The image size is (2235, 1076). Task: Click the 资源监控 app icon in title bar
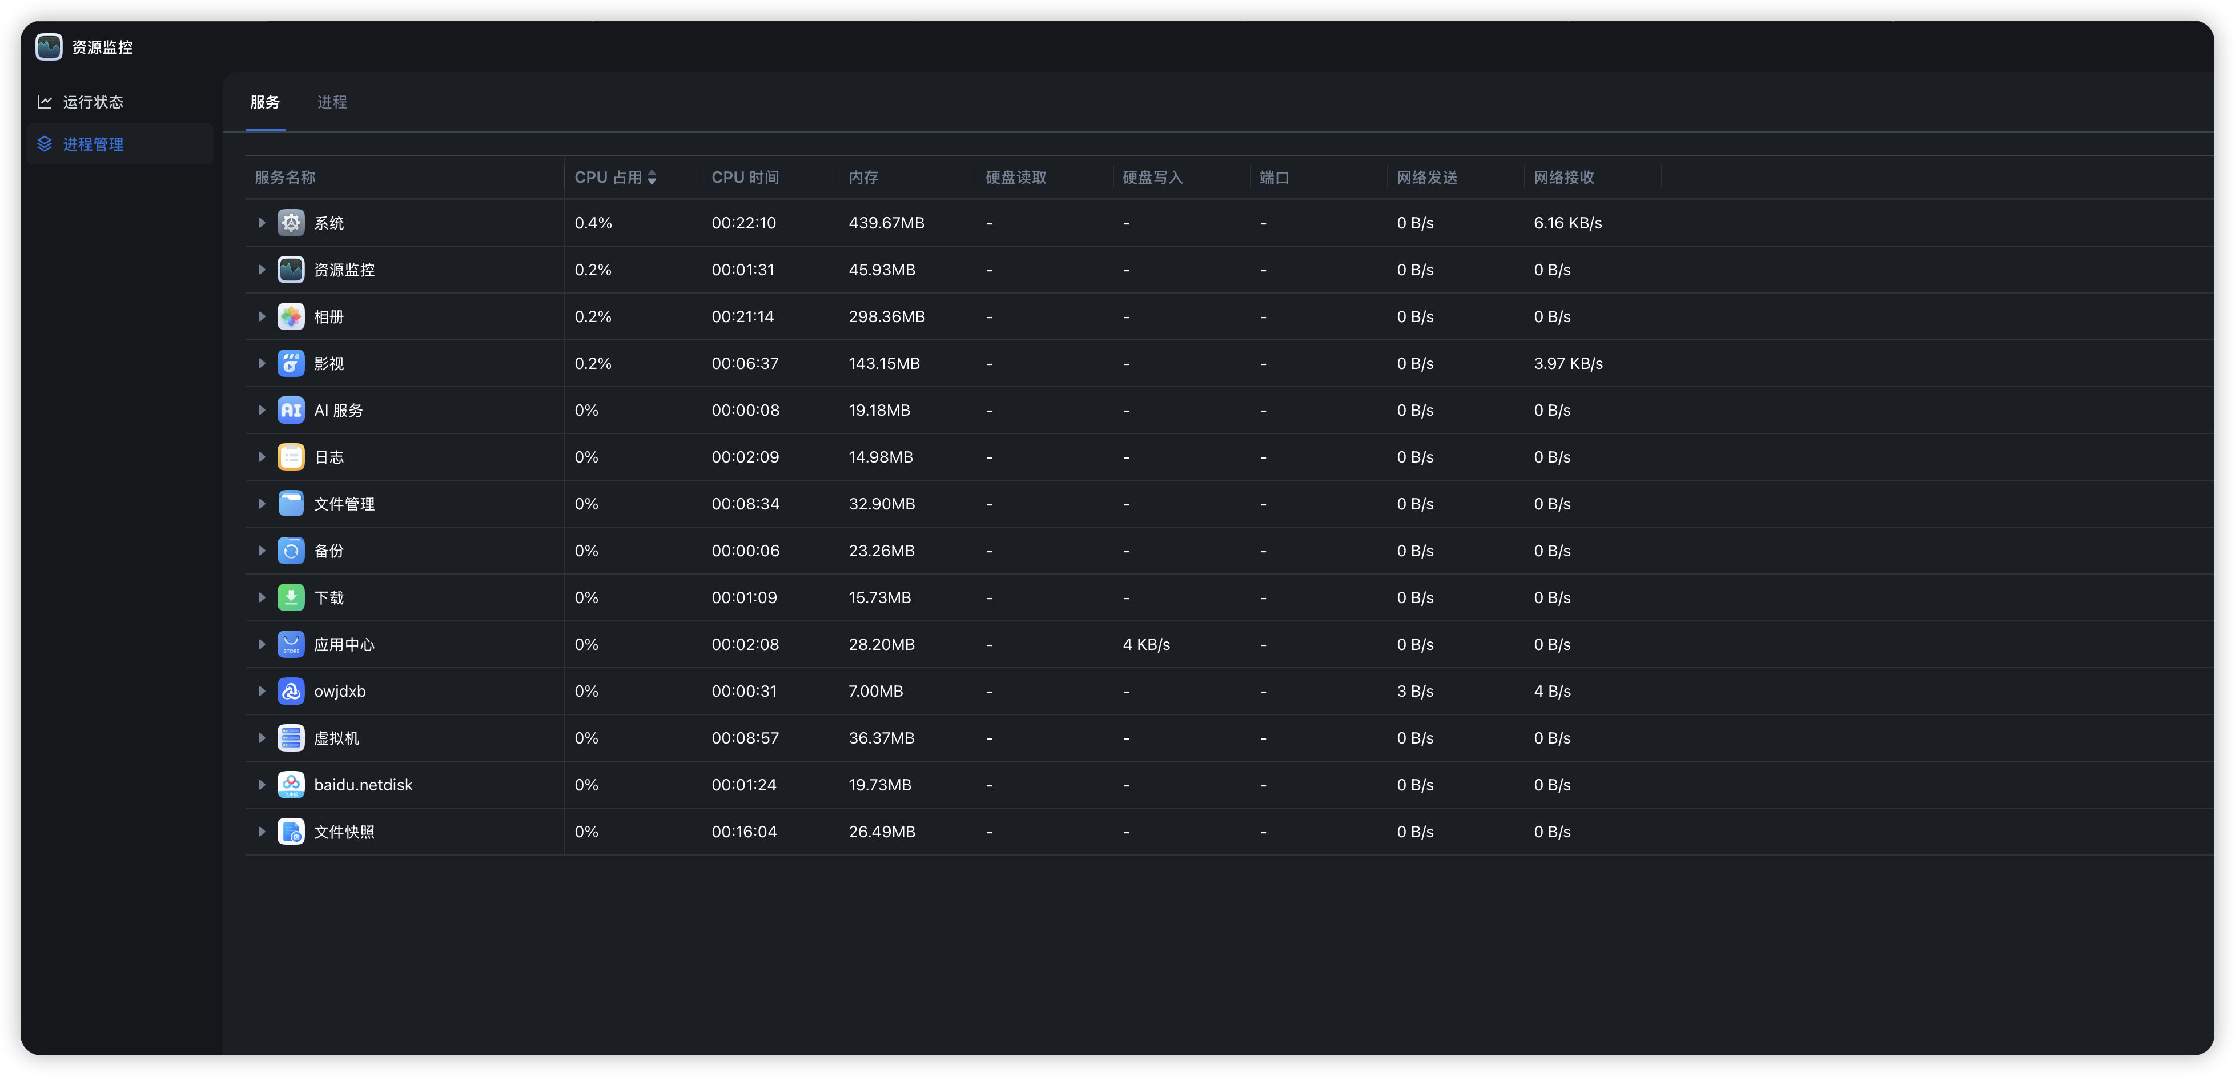49,47
